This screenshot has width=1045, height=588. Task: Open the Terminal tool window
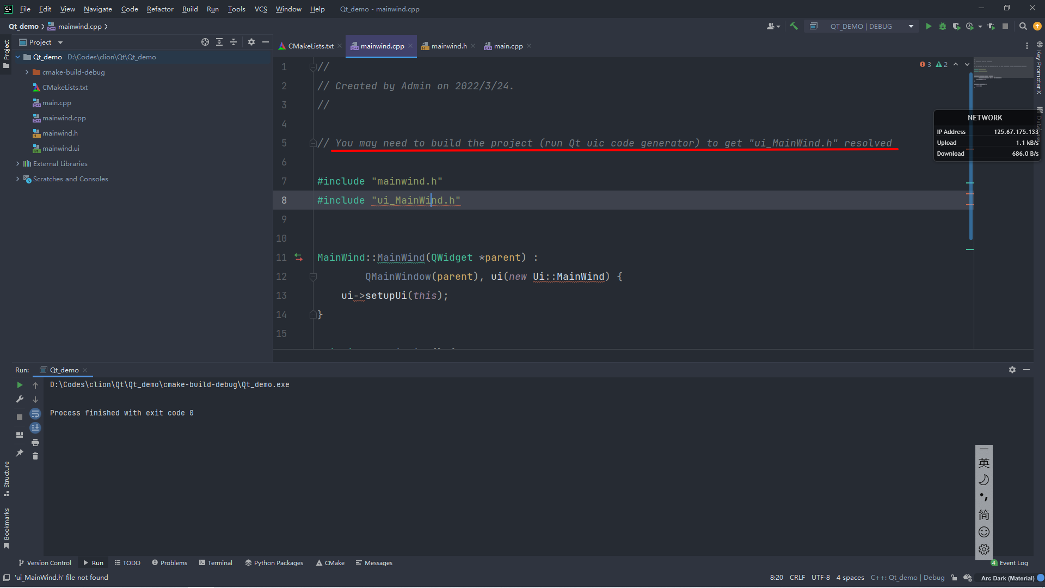coord(216,563)
